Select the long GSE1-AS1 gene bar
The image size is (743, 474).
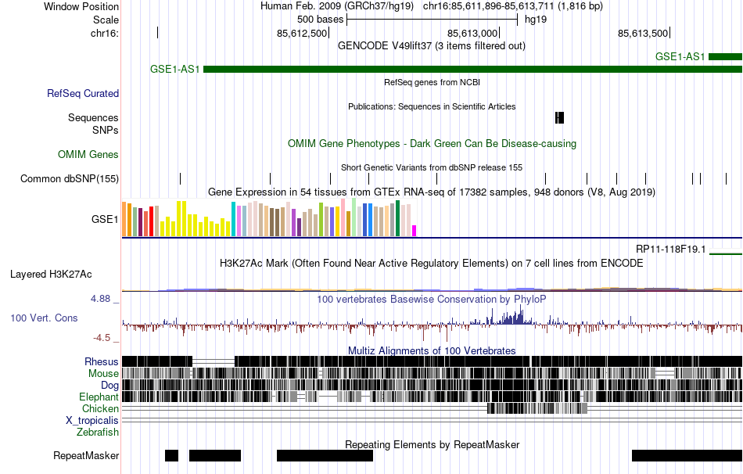[x=472, y=69]
